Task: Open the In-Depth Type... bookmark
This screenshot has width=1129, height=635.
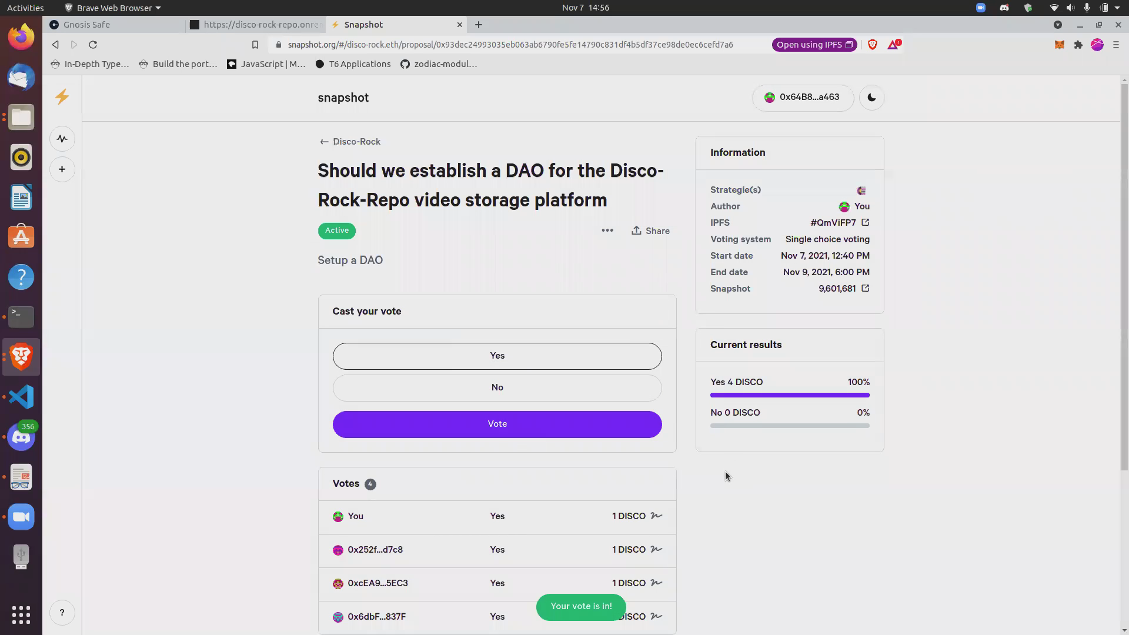Action: point(90,64)
